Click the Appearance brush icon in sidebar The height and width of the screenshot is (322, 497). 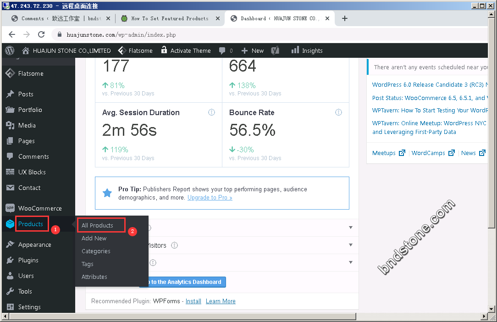[10, 244]
